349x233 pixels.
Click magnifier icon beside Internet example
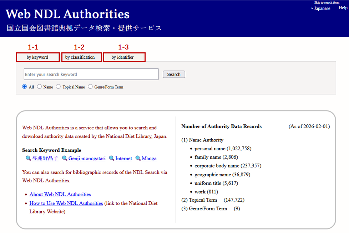point(112,159)
